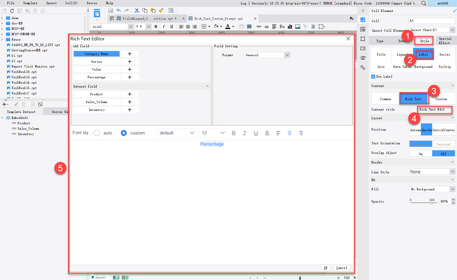This screenshot has width=457, height=280.
Task: Expand the demo folder
Action: 2,18
